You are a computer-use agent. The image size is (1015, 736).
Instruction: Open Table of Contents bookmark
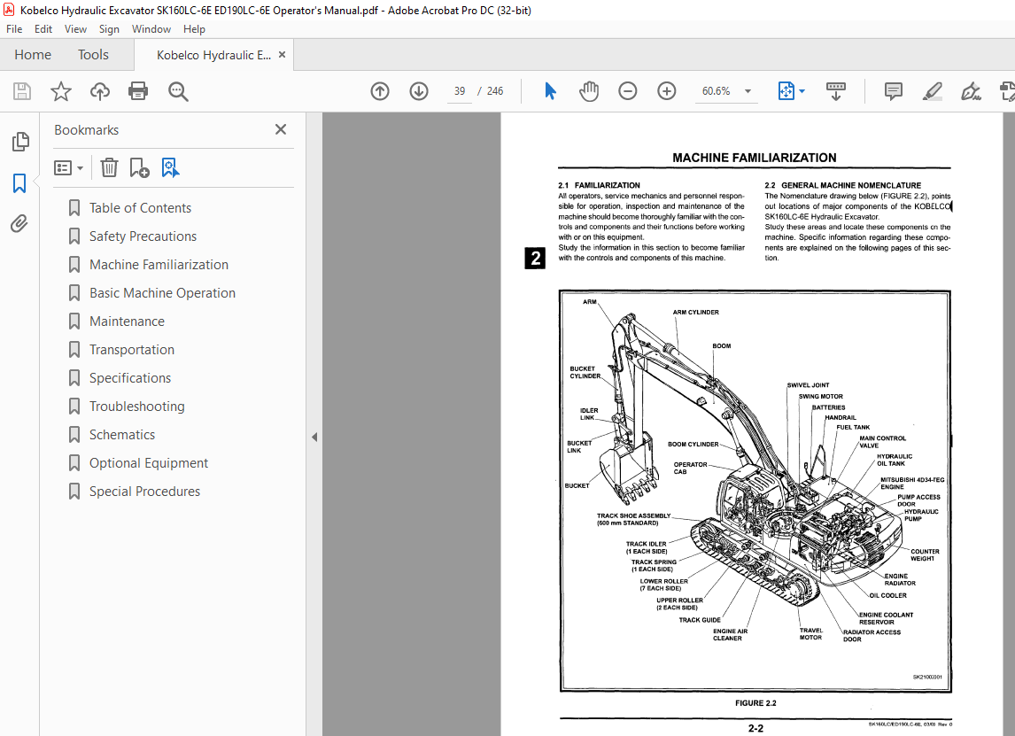pos(141,208)
